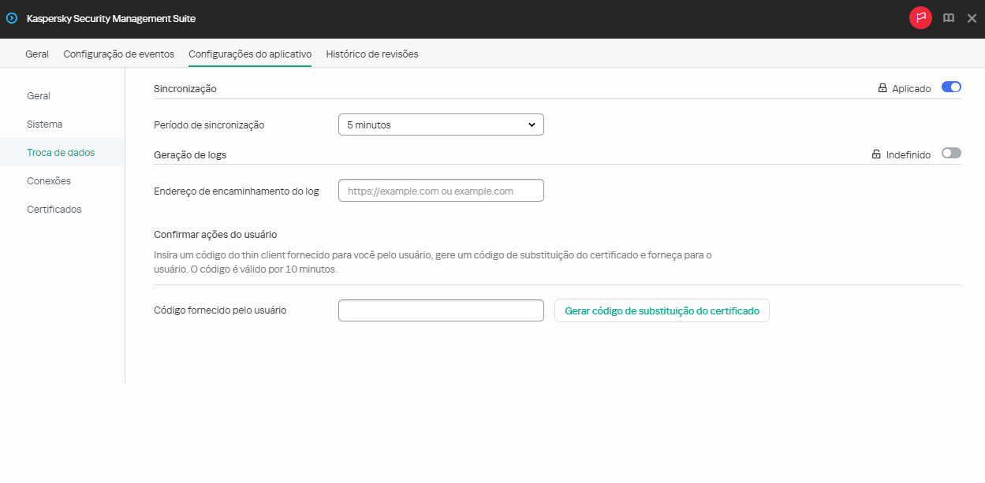
Task: Select Configurações do aplicativo tab
Action: pyautogui.click(x=250, y=54)
